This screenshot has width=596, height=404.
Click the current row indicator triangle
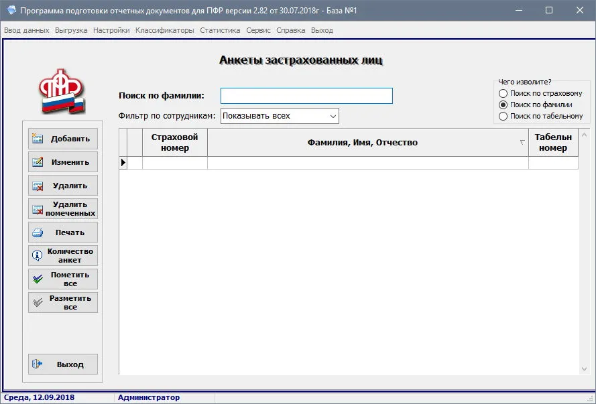click(123, 163)
